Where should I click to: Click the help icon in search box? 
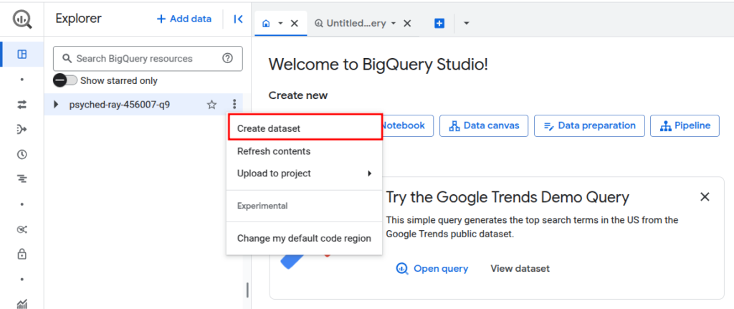coord(227,59)
